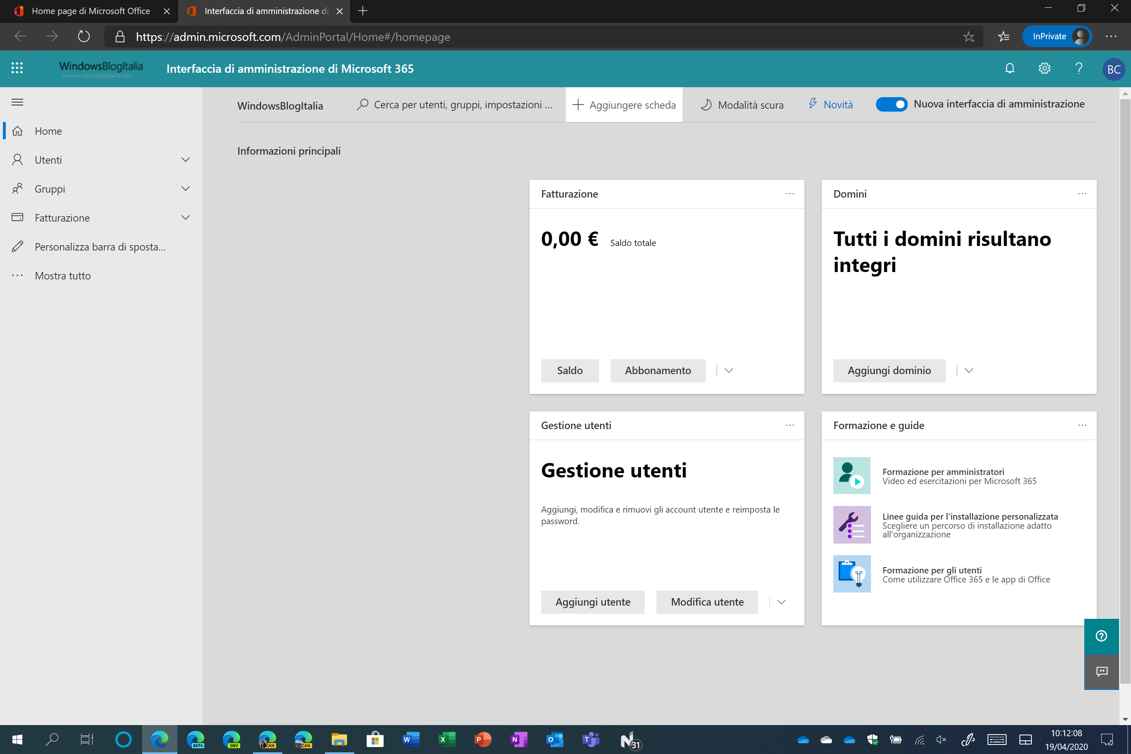Open Outlook from taskbar
The image size is (1131, 754).
click(x=554, y=739)
